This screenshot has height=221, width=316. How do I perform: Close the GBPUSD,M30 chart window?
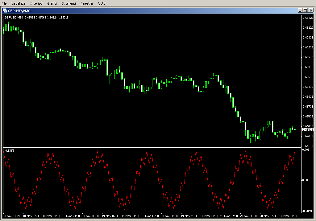click(311, 10)
